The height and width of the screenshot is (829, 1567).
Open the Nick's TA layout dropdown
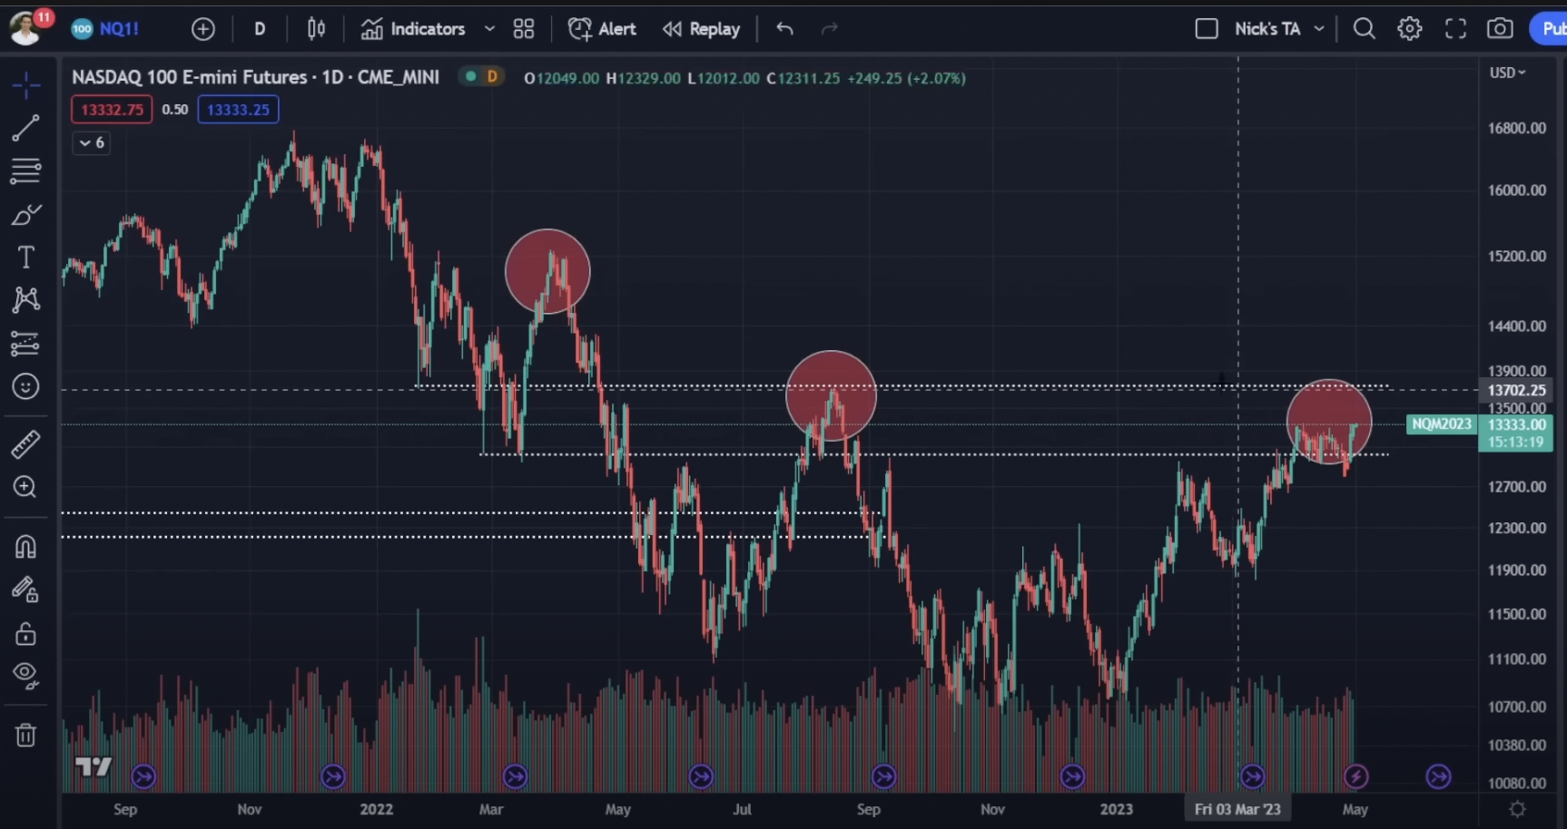click(x=1279, y=29)
